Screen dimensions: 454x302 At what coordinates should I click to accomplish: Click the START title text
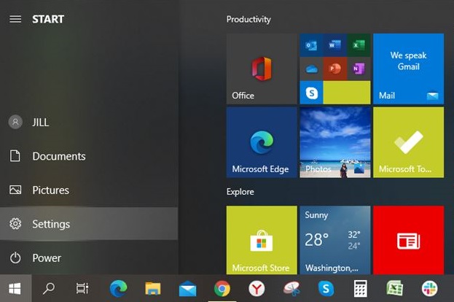[x=48, y=20]
